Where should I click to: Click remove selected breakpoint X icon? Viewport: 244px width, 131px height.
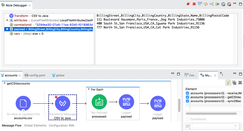point(240,83)
